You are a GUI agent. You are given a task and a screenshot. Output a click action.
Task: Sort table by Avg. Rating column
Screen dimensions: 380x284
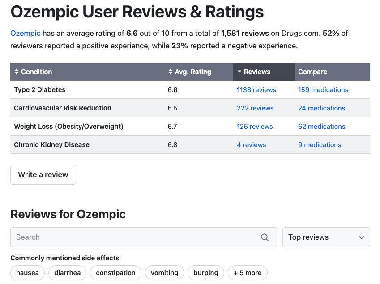(190, 72)
